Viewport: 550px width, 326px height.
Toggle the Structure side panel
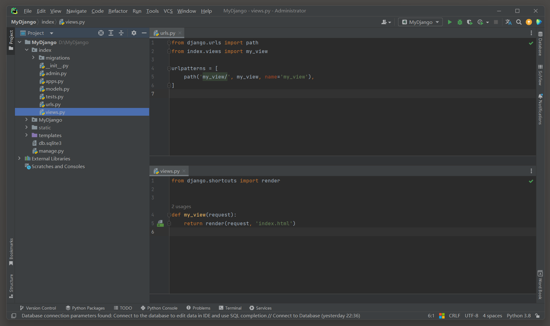tap(11, 286)
